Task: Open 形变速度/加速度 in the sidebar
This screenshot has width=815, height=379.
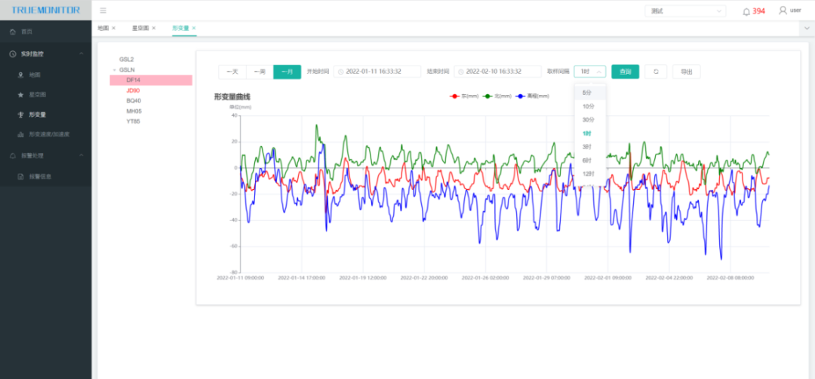Action: [48, 135]
